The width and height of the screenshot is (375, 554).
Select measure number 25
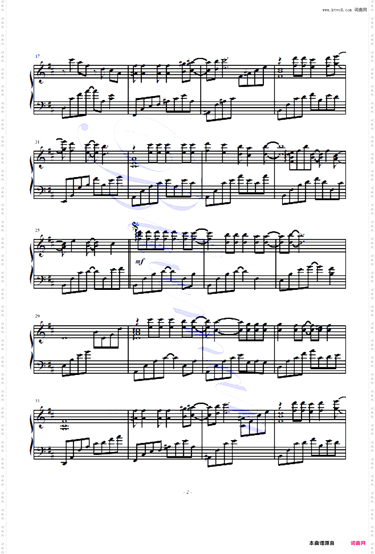[x=37, y=230]
